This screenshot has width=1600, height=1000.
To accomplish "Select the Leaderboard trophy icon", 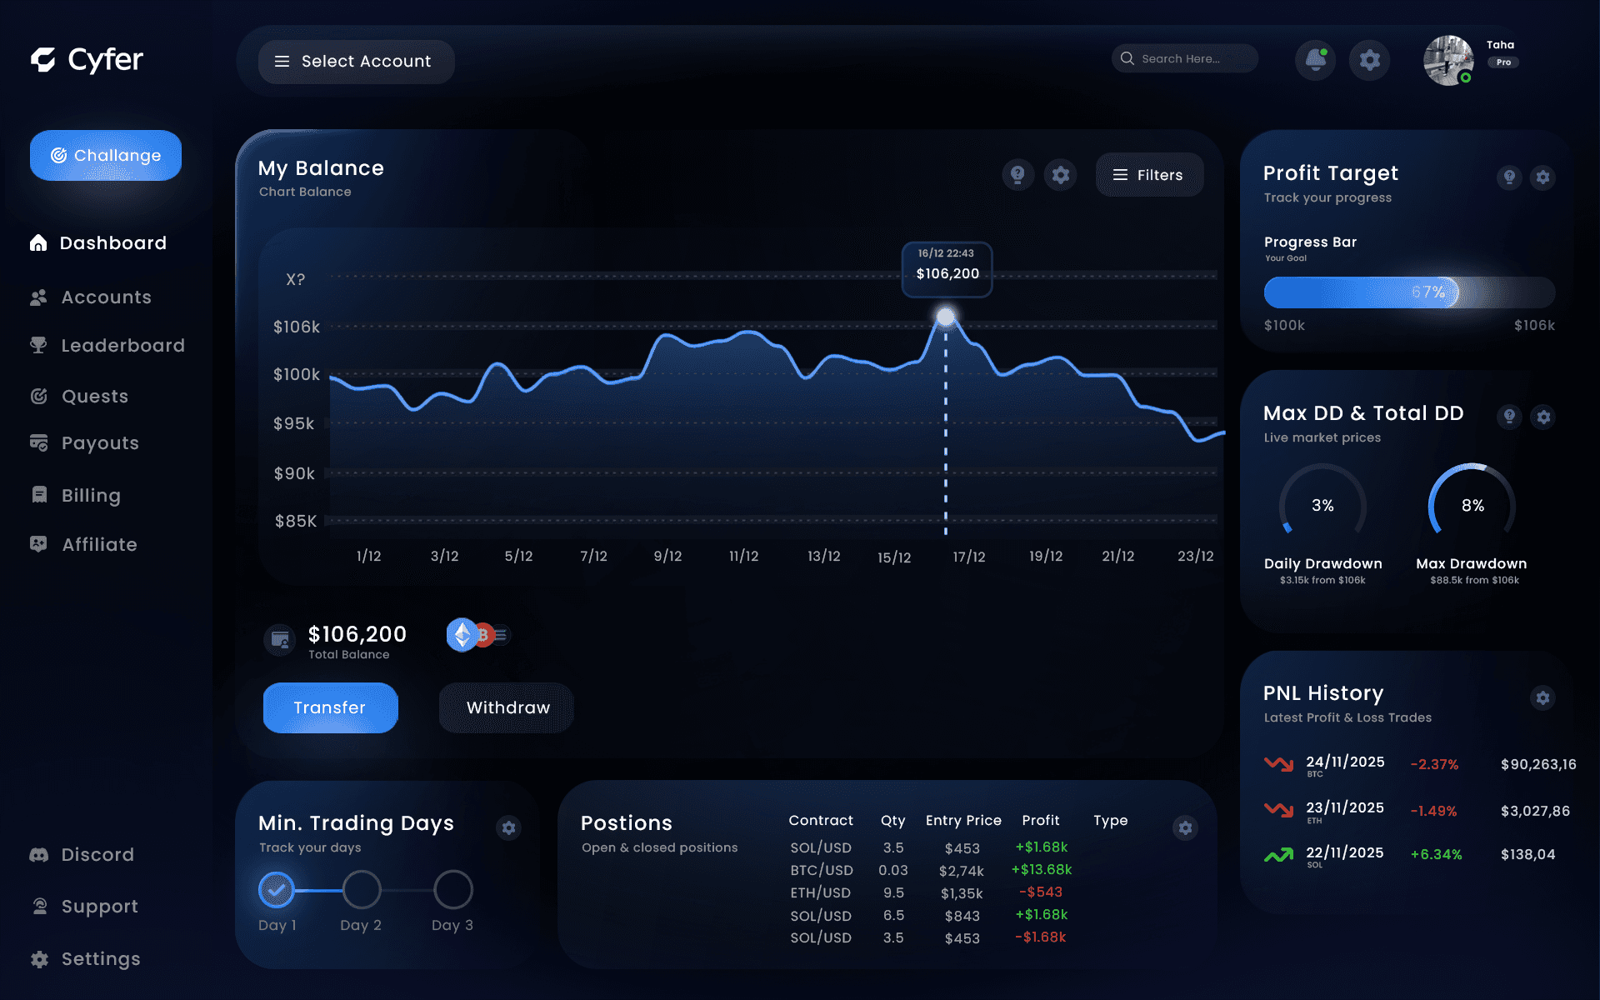I will 39,345.
